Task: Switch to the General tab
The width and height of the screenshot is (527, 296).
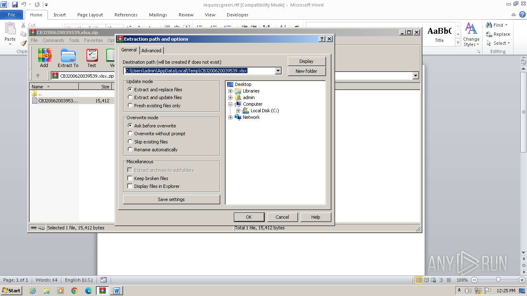Action: pos(129,50)
